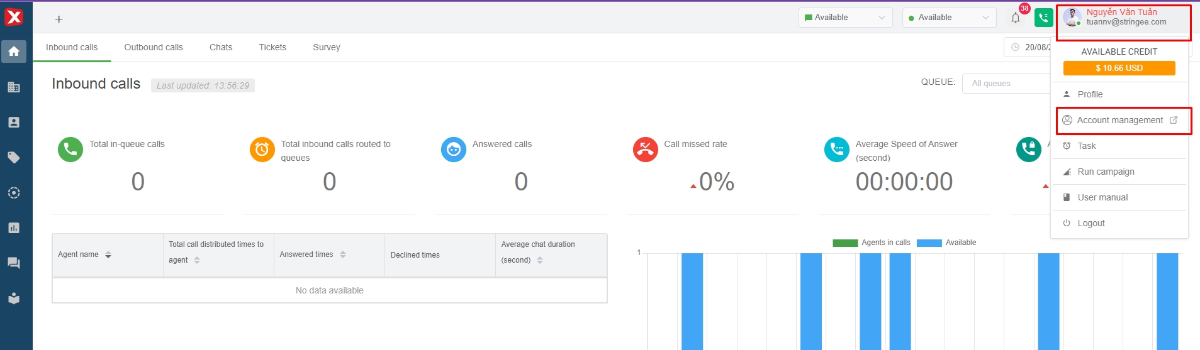Click the notification bell icon
This screenshot has width=1200, height=350.
click(1016, 18)
